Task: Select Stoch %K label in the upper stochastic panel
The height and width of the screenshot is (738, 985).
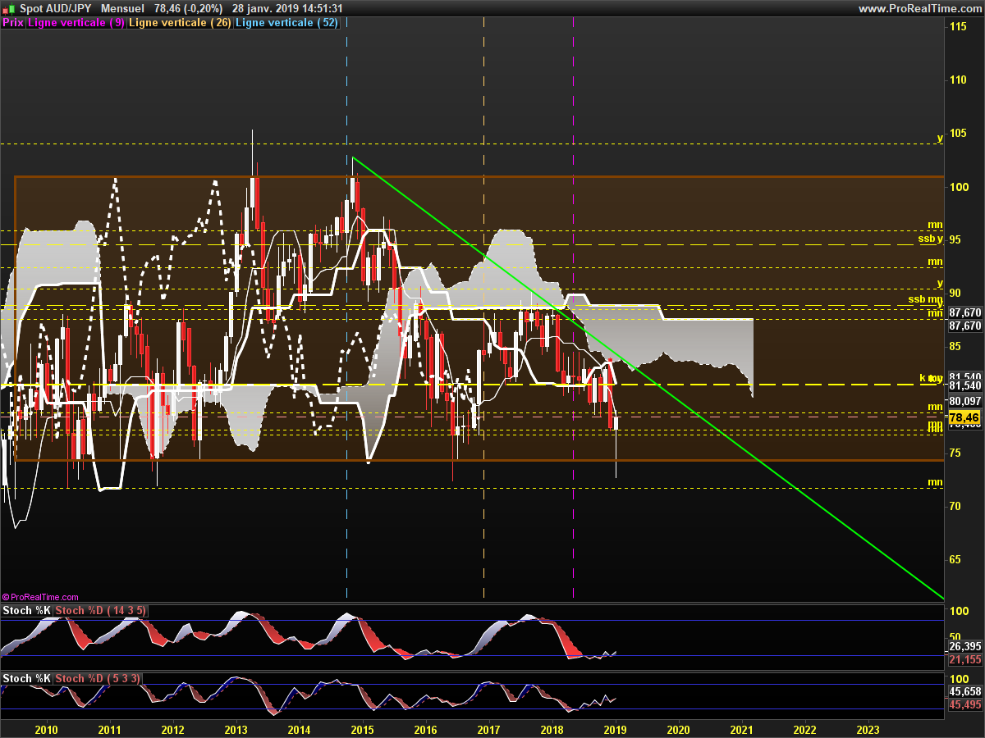Action: pyautogui.click(x=27, y=611)
